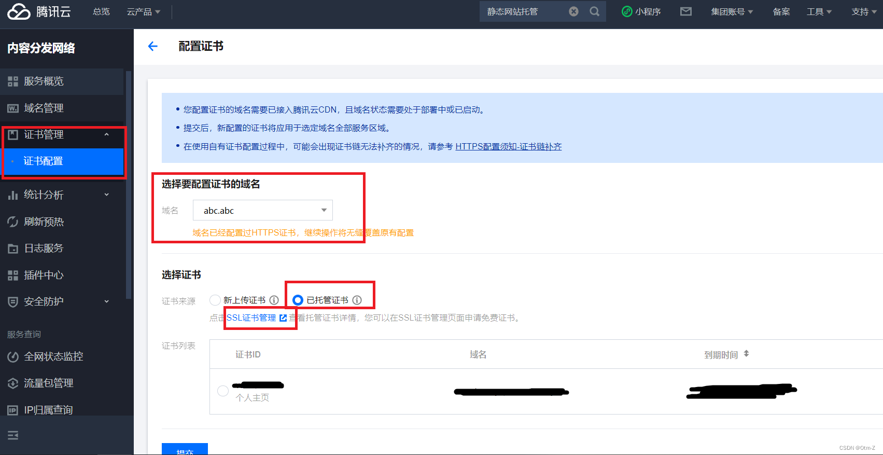Click the 个人主页 certificate label

coord(253,398)
